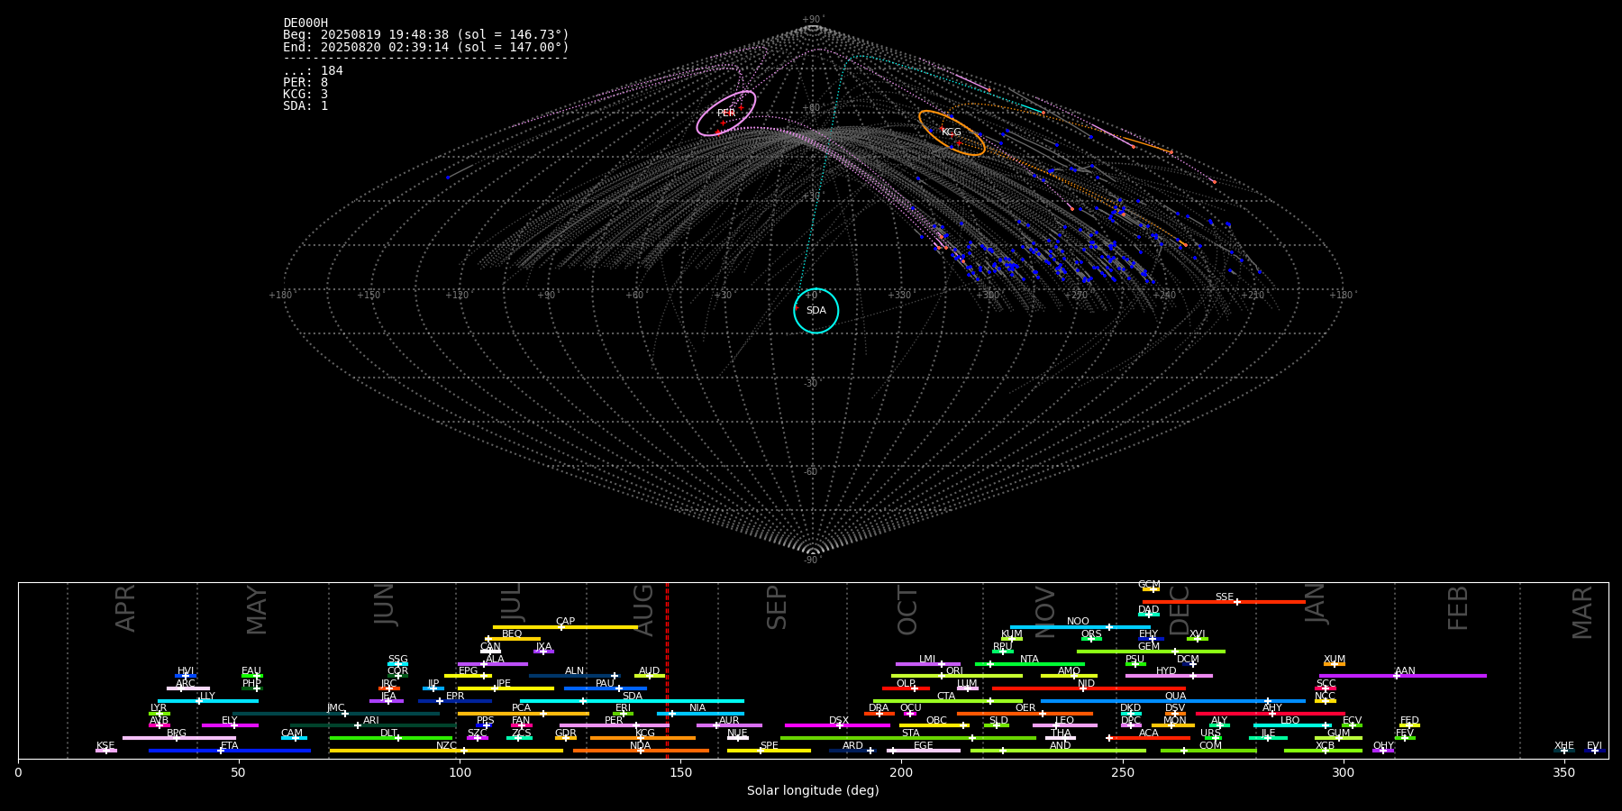Click the STA shower bar in timeline
This screenshot has height=811, width=1622.
pos(908,738)
